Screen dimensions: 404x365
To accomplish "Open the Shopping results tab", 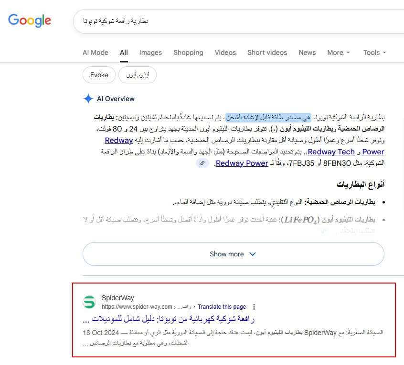I will coord(188,52).
